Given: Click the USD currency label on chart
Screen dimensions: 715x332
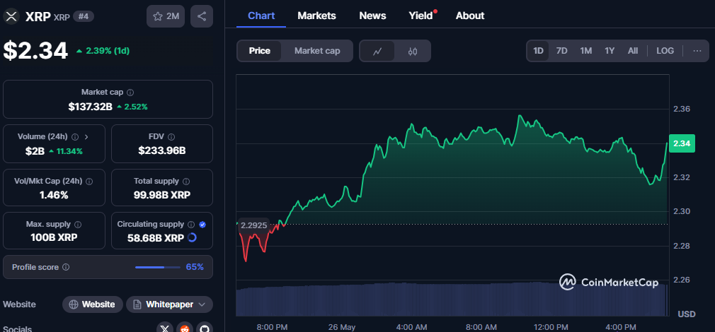Looking at the screenshot, I should [686, 314].
